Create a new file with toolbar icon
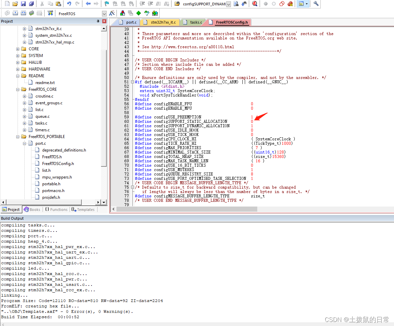 7,4
